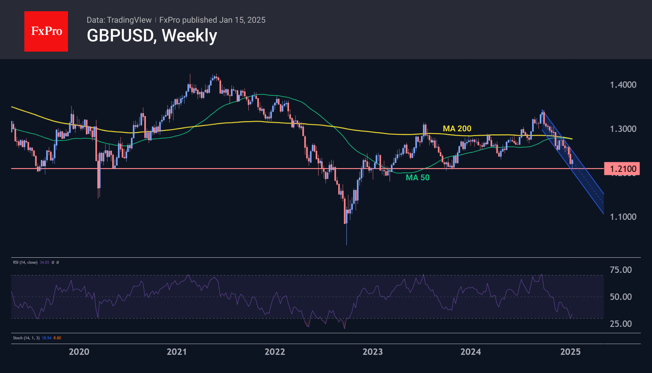Click the first ø symbol after RSI value
652x373 pixels.
(53, 262)
